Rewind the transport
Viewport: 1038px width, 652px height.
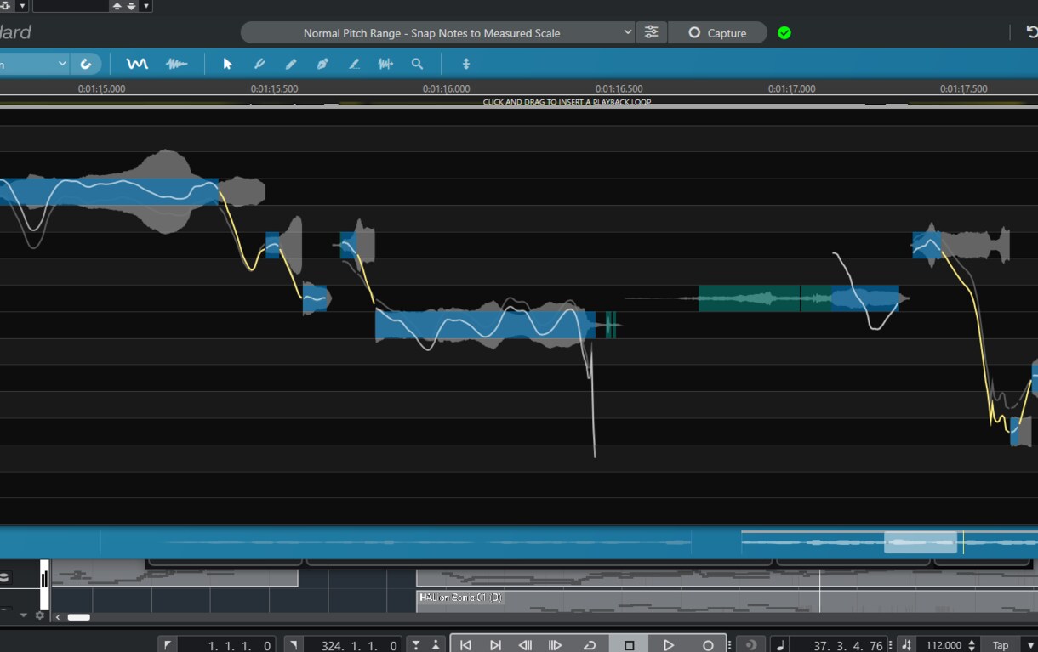pyautogui.click(x=525, y=645)
